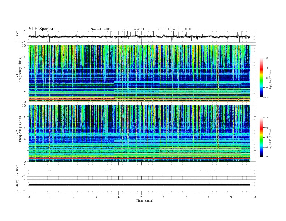Click the 'ch.4(V)' axis label
The image size is (286, 221).
[x=17, y=185]
